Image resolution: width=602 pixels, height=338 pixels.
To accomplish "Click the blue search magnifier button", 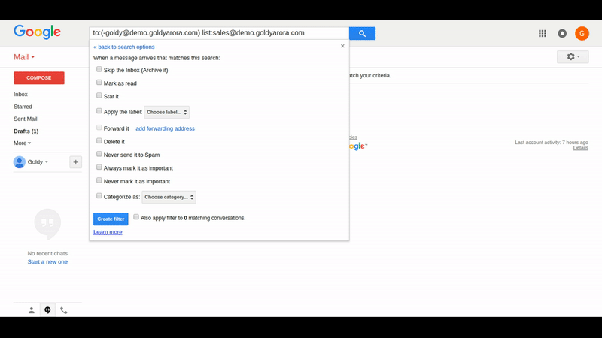I will 362,33.
